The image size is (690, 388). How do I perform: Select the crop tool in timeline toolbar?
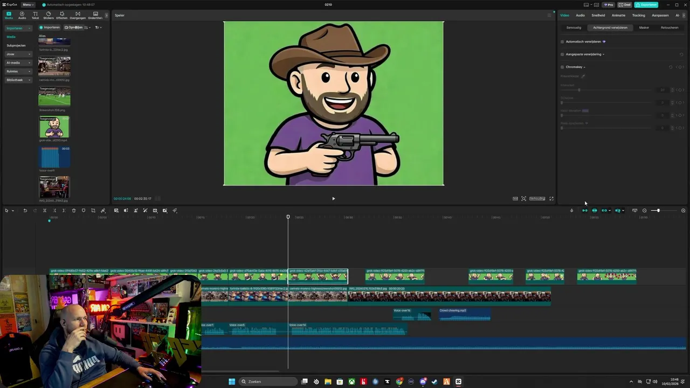coord(93,210)
